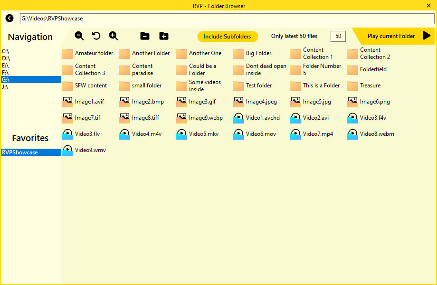Click the add folder plus icon
Image resolution: width=437 pixels, height=285 pixels.
pos(164,36)
